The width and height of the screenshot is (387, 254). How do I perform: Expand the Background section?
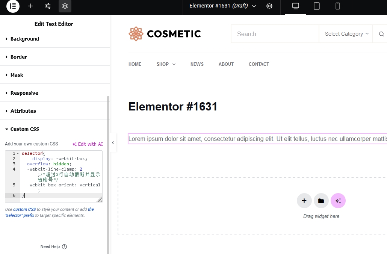tap(25, 39)
